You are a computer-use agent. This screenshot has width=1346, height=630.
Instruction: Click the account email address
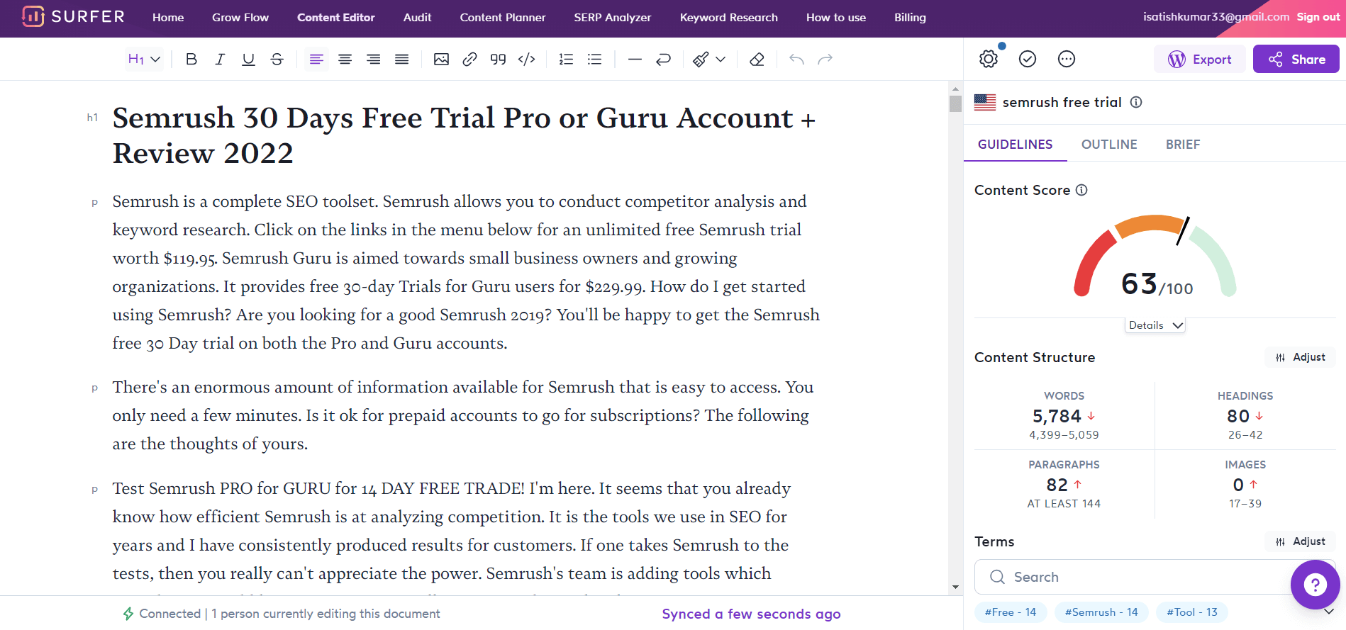point(1216,17)
